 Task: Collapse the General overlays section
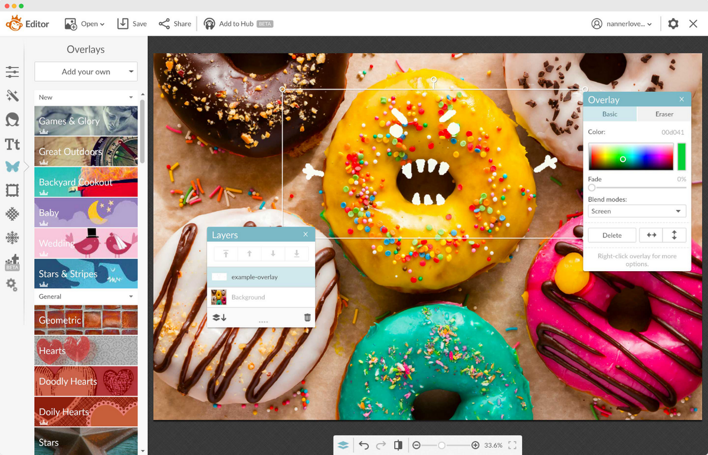[x=131, y=296]
